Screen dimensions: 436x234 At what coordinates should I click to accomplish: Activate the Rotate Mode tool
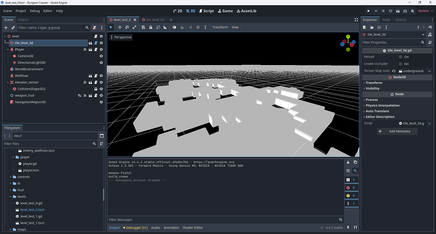127,27
